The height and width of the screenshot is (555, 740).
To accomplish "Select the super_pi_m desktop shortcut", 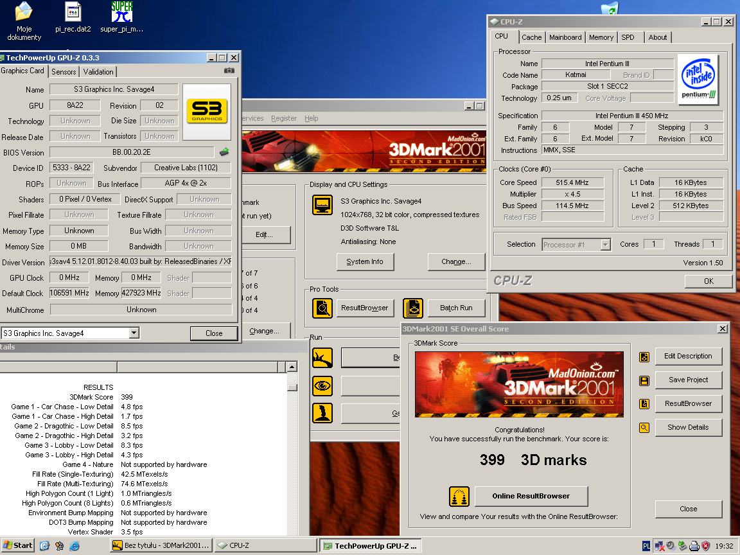I will pyautogui.click(x=122, y=18).
